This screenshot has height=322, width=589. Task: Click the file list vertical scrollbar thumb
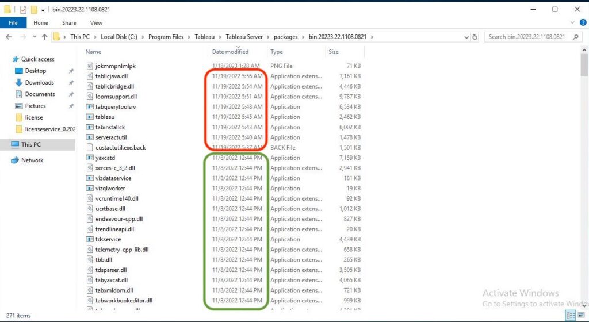pyautogui.click(x=584, y=65)
